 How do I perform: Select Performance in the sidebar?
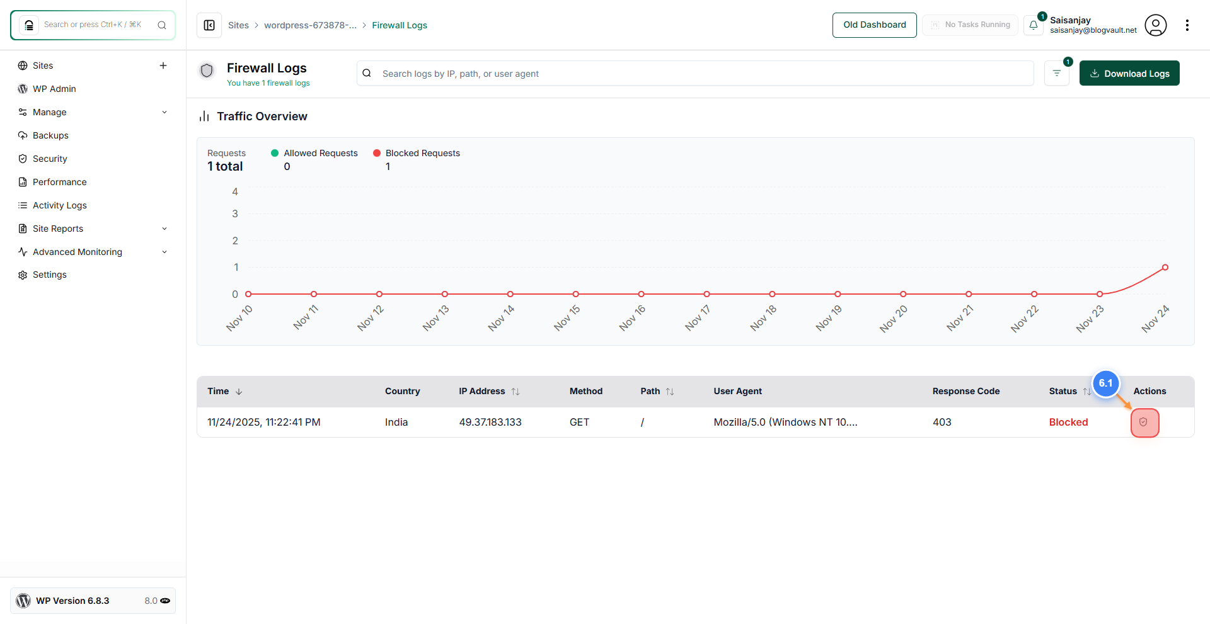59,181
